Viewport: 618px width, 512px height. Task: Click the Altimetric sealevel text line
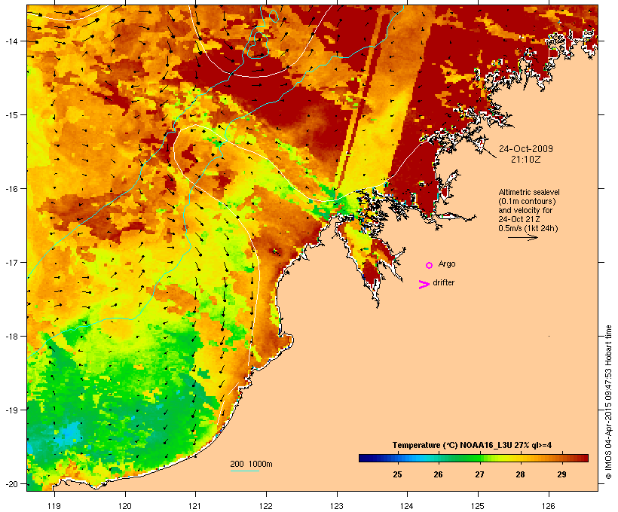[529, 192]
